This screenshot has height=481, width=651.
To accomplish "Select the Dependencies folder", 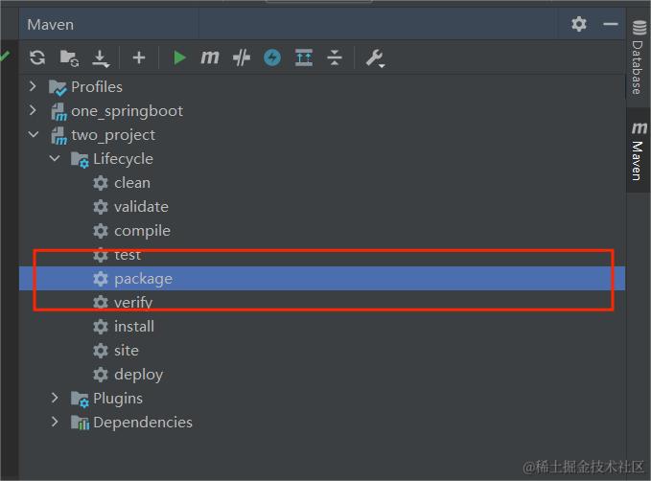I will [x=143, y=423].
